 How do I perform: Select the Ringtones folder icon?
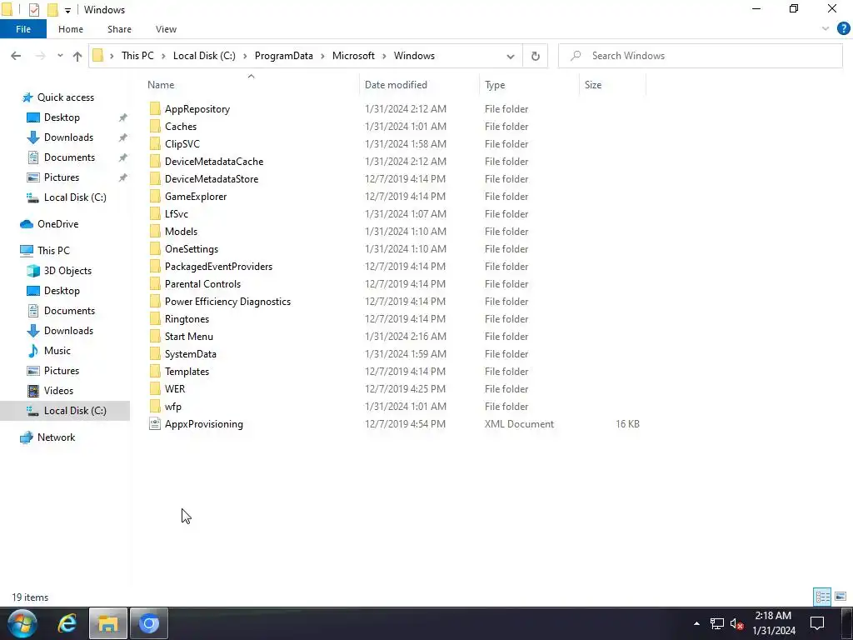coord(155,319)
